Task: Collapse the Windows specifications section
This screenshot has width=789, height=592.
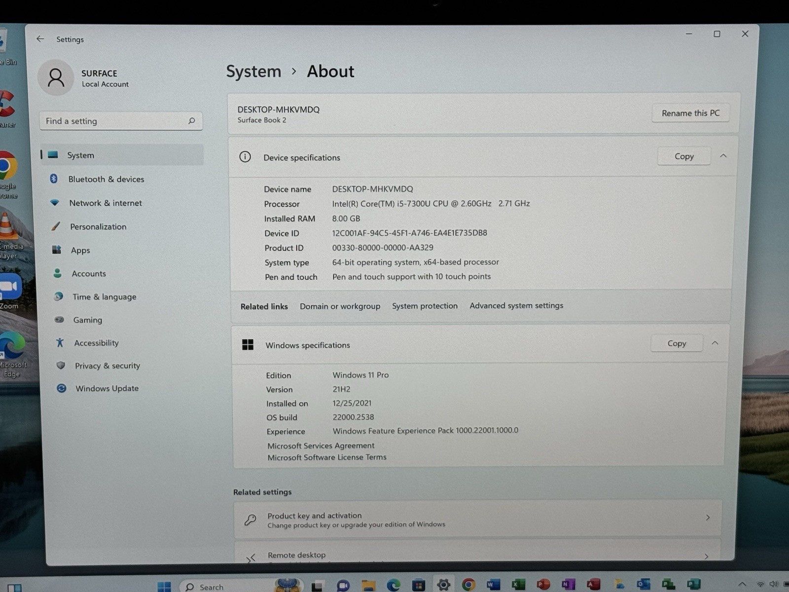Action: [715, 343]
